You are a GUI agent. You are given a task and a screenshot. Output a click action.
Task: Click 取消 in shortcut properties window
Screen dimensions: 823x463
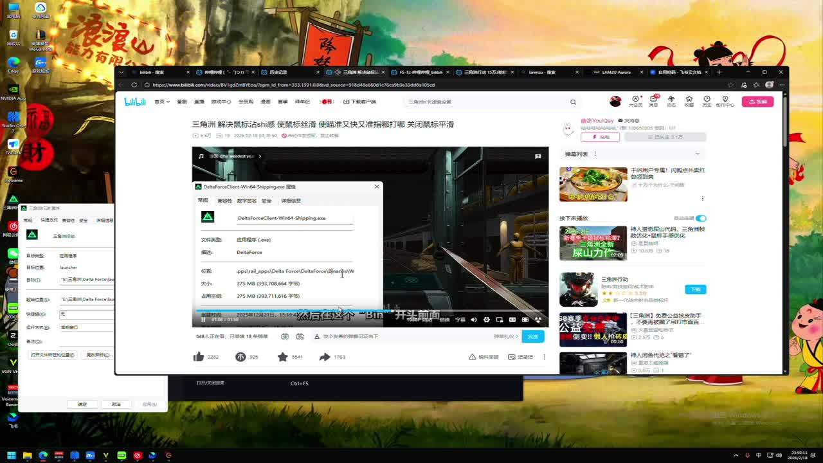tap(116, 404)
